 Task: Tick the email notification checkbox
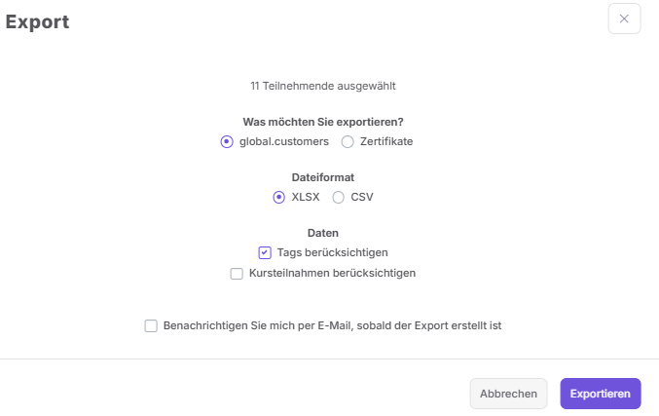(x=151, y=326)
